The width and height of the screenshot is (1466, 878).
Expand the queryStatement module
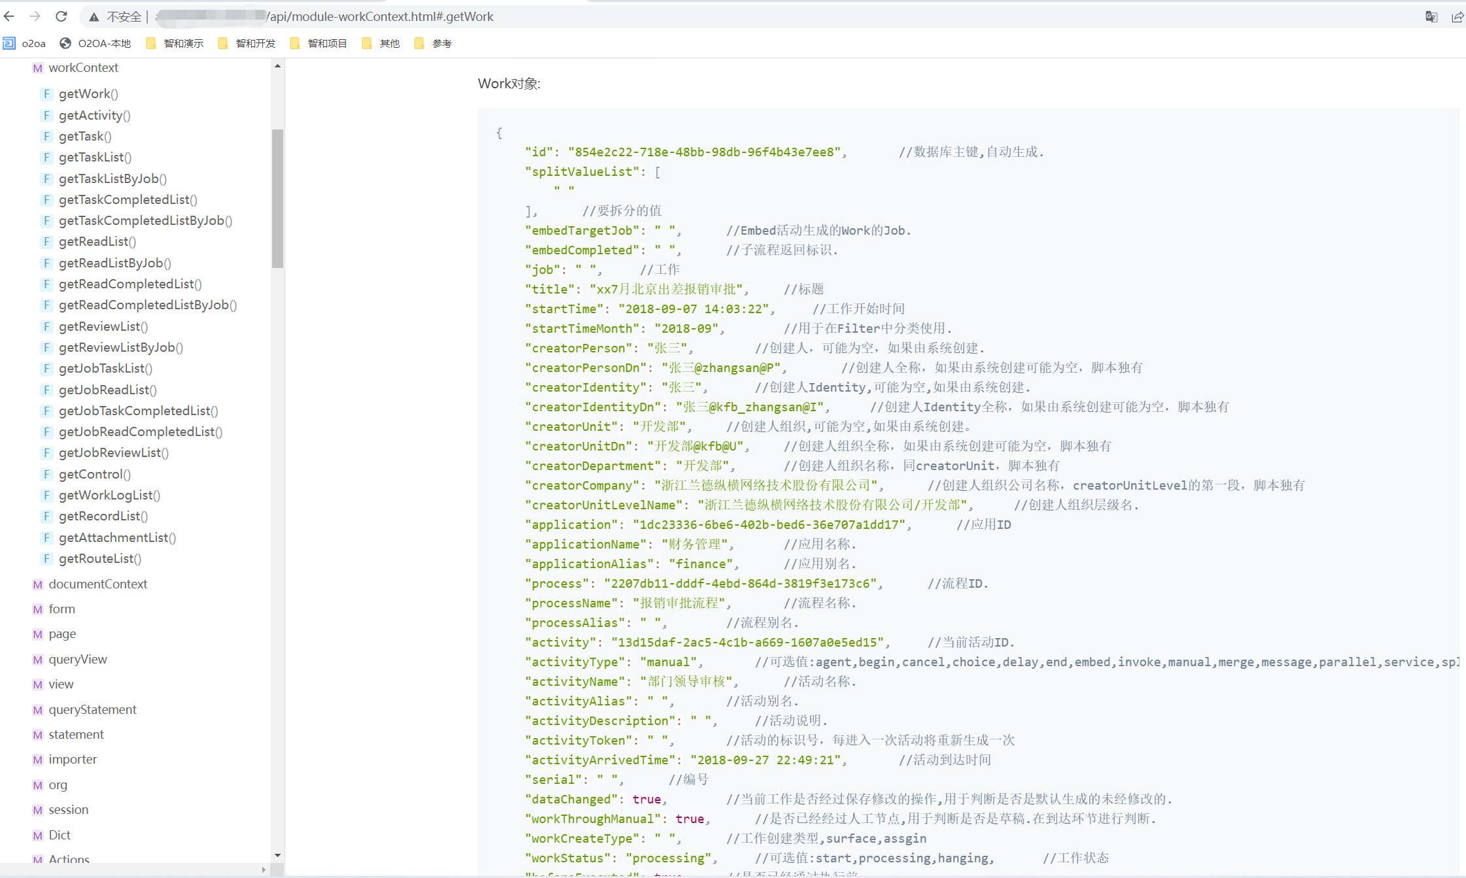(92, 709)
